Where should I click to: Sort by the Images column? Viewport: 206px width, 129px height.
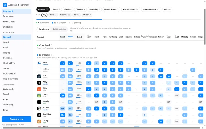click(x=201, y=37)
